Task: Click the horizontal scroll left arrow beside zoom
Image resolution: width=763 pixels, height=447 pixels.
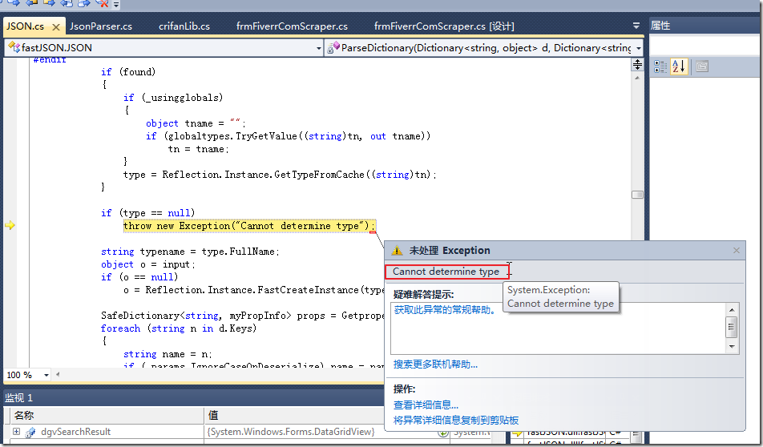Action: point(58,375)
